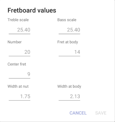This screenshot has height=122, width=115.
Task: Click the 'Width at body' label
Action: (x=69, y=87)
